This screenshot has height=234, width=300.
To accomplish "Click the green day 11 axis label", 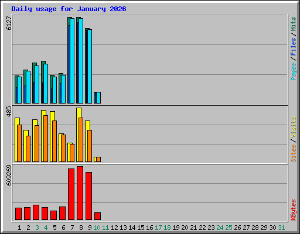I will coord(105,228).
